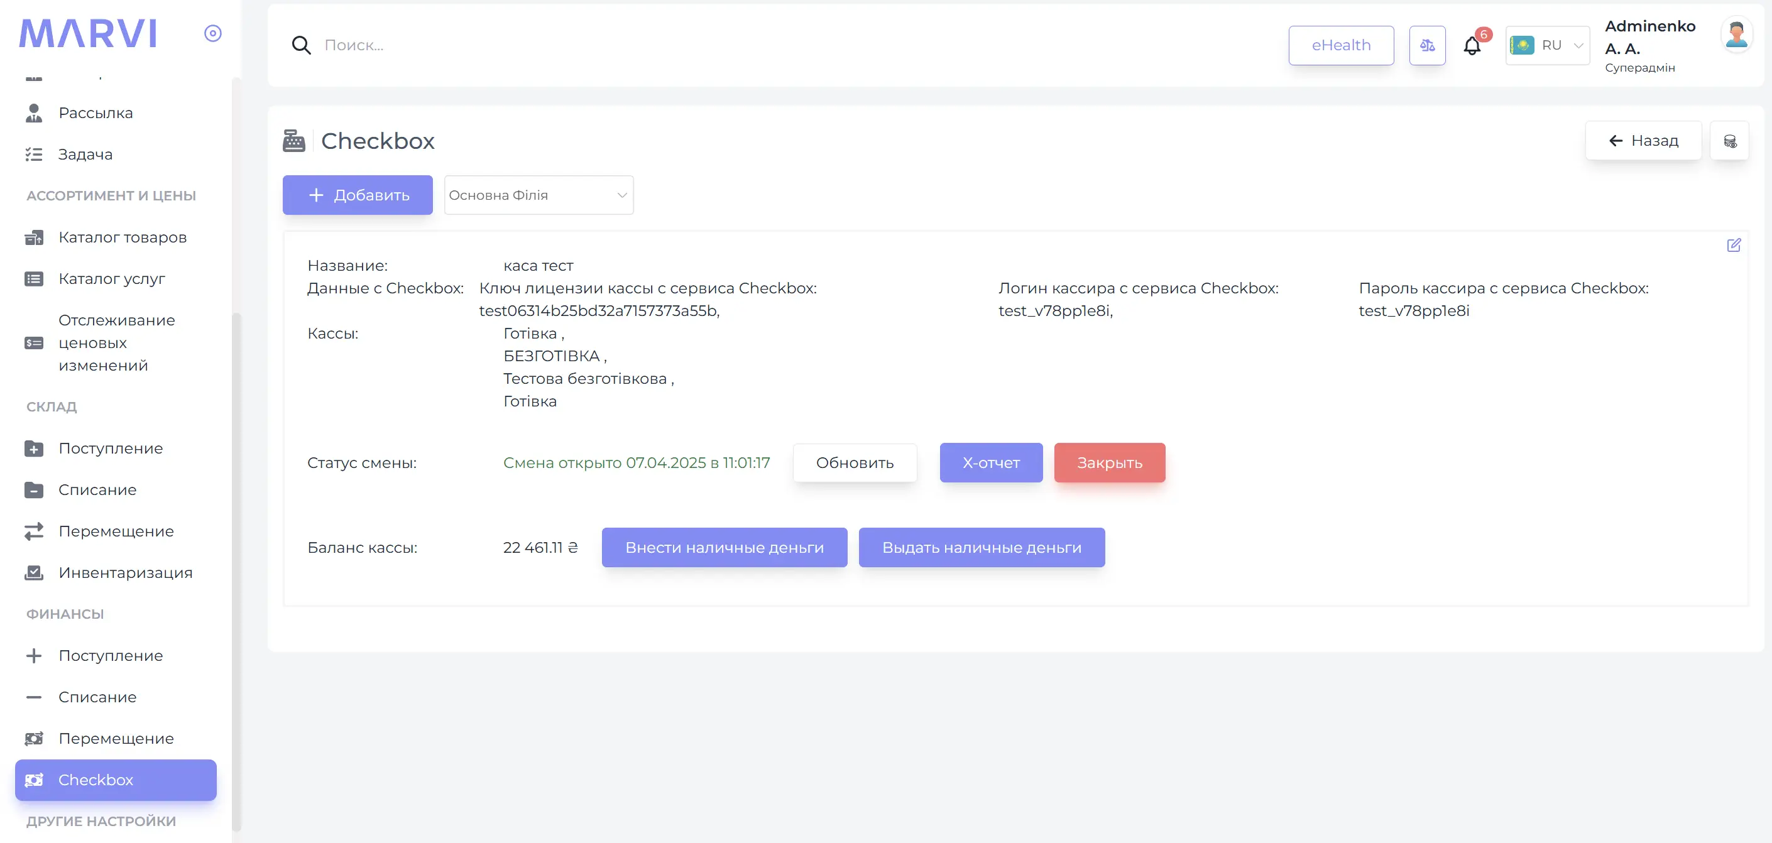1772x843 pixels.
Task: Click the balance scales icon button
Action: pyautogui.click(x=1428, y=45)
